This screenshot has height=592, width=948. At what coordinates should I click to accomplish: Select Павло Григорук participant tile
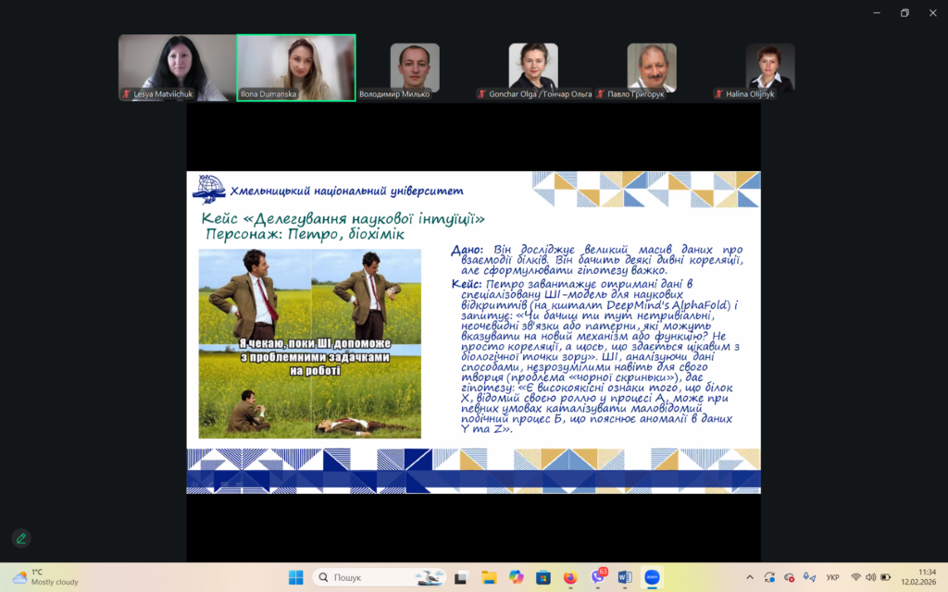(x=652, y=68)
